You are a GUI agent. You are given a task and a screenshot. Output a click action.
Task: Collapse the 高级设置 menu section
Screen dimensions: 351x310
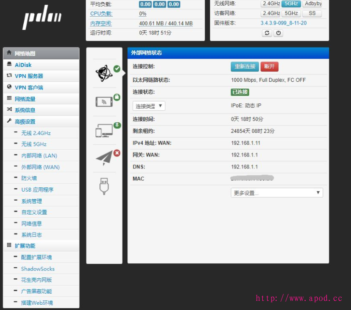[x=25, y=121]
